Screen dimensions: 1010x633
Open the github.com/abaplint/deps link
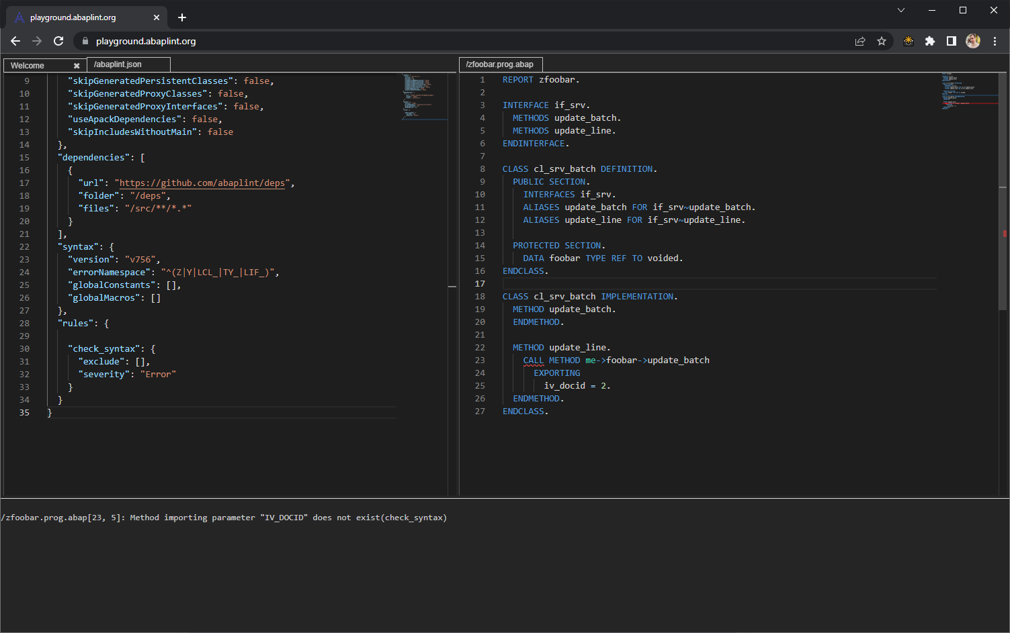[x=202, y=182]
